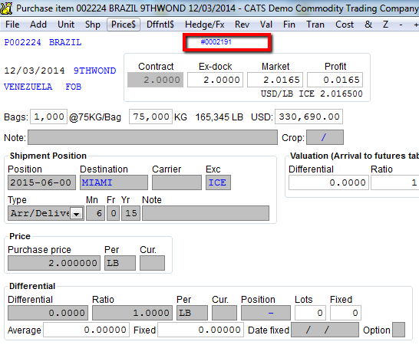Image resolution: width=419 pixels, height=345 pixels.
Task: Open the Shp menu
Action: 92,25
